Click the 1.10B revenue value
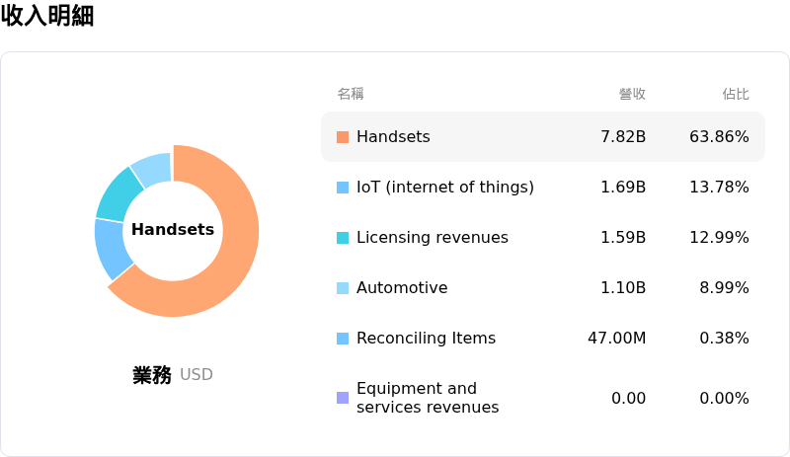Image resolution: width=790 pixels, height=457 pixels. (623, 287)
